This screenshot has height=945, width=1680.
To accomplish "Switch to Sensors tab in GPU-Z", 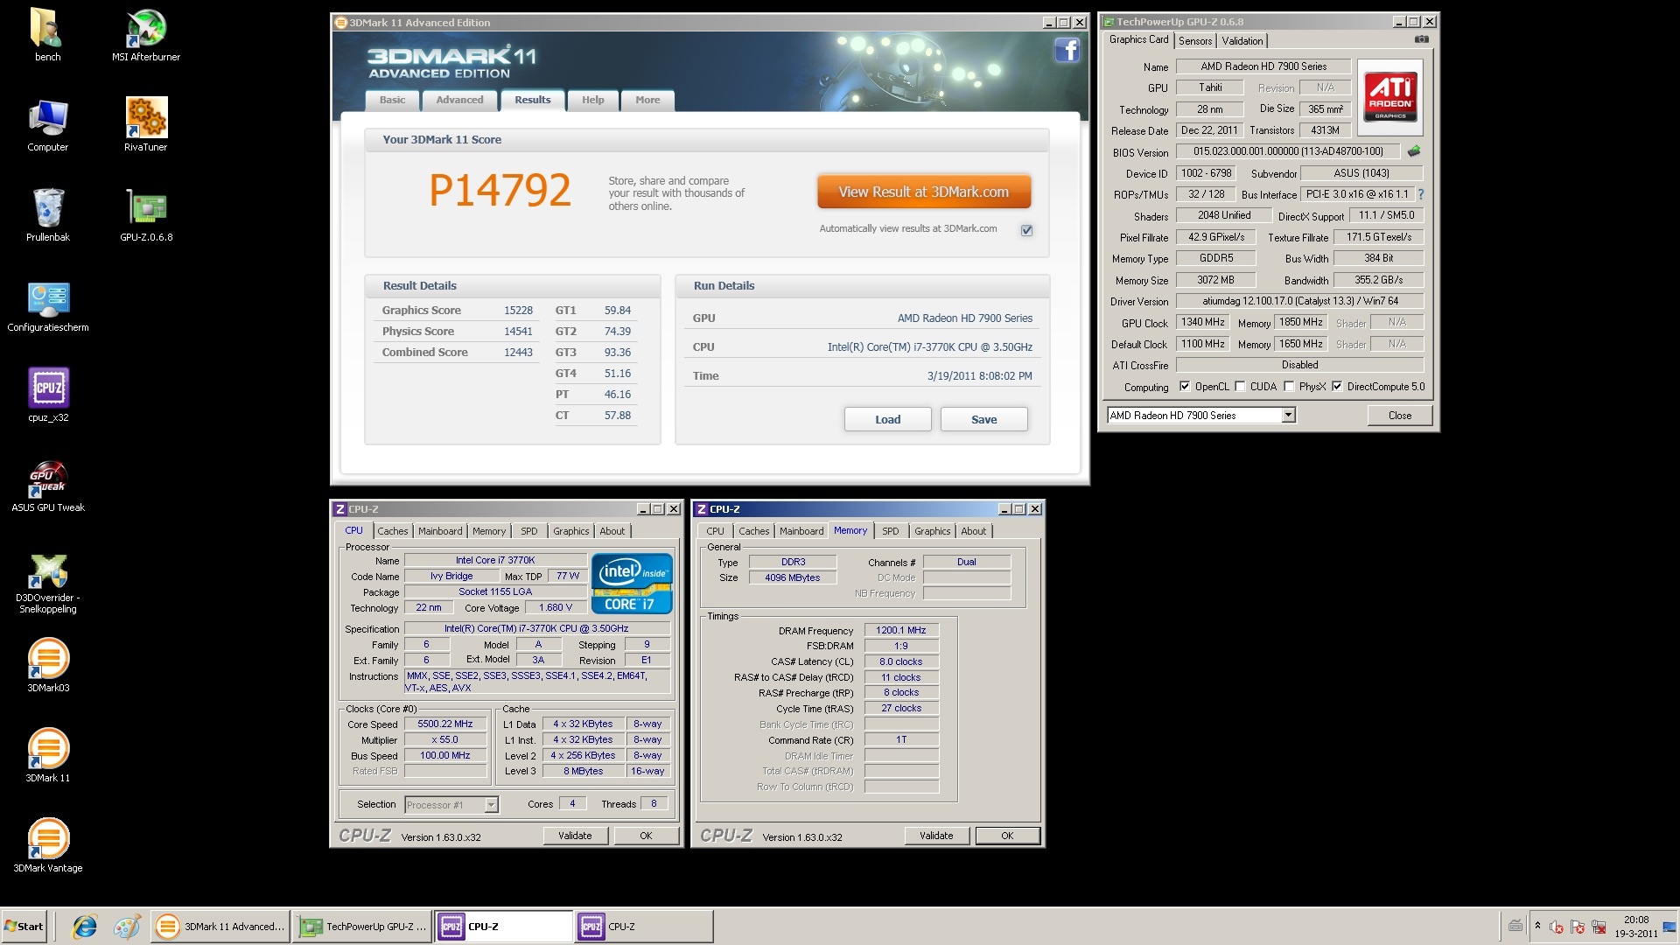I will pyautogui.click(x=1194, y=41).
